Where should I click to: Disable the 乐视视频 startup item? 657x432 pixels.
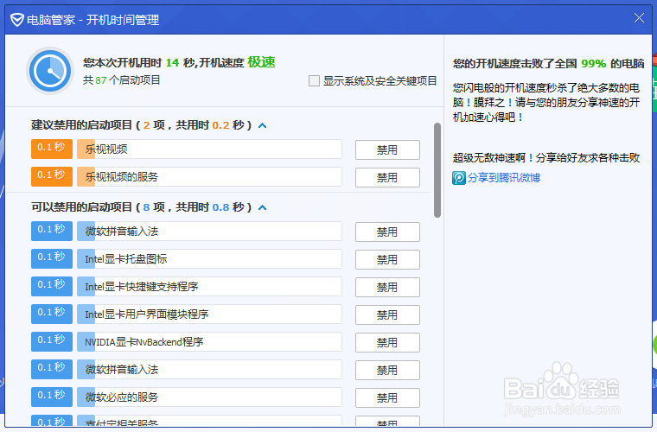coord(387,149)
